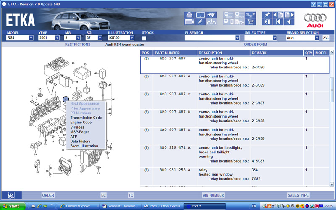336x210 pixels.
Task: Open the YEAR dropdown showing 2001
Action: [57, 38]
